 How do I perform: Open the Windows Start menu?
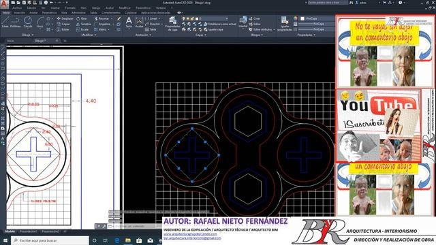5,240
